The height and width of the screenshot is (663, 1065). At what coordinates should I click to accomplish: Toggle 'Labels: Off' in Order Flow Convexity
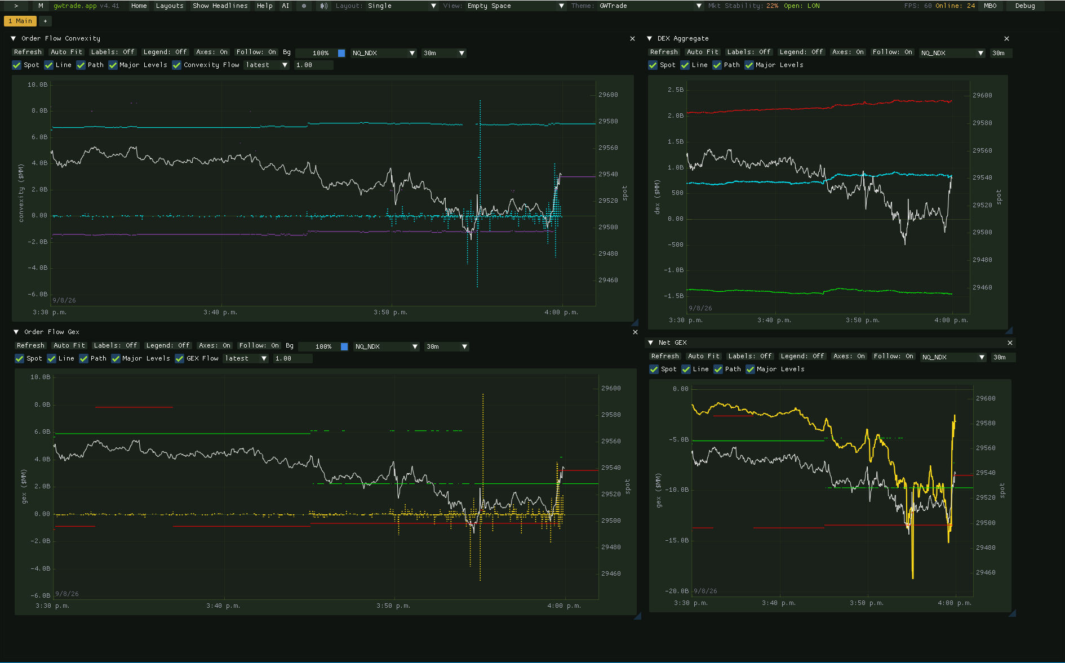pyautogui.click(x=113, y=52)
